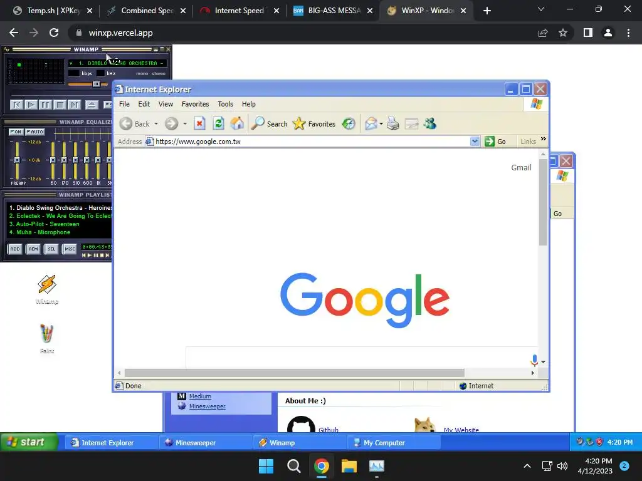Toggle the Winamp equalizer ON button
The height and width of the screenshot is (481, 642).
click(x=16, y=132)
